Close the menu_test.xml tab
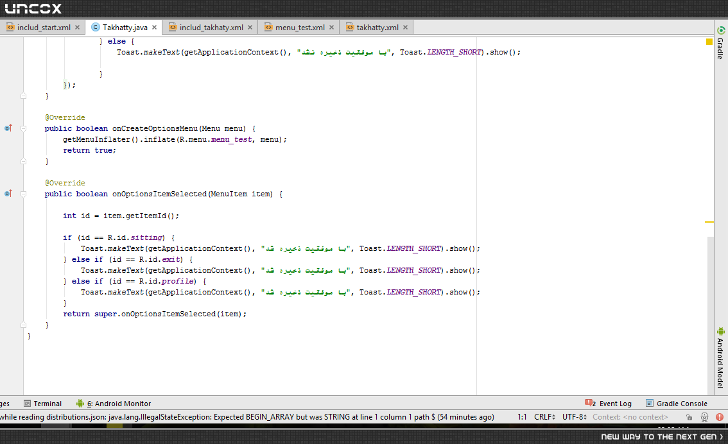Image resolution: width=728 pixels, height=444 pixels. tap(331, 28)
